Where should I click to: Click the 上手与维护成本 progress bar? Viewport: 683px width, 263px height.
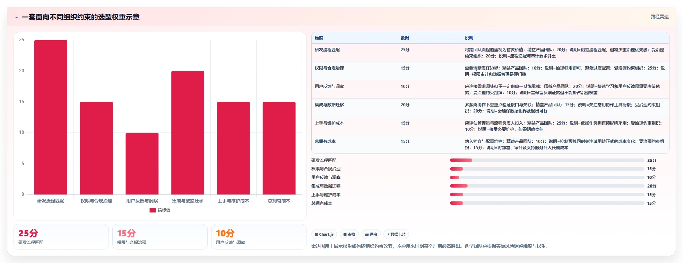point(547,194)
